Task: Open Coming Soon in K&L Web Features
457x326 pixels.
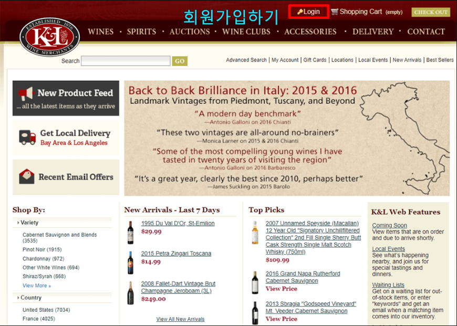Action: [389, 225]
